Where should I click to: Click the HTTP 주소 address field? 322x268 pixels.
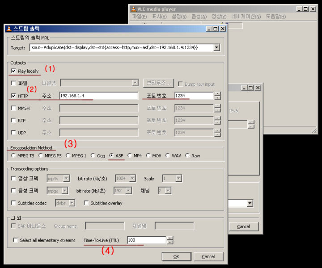99,96
